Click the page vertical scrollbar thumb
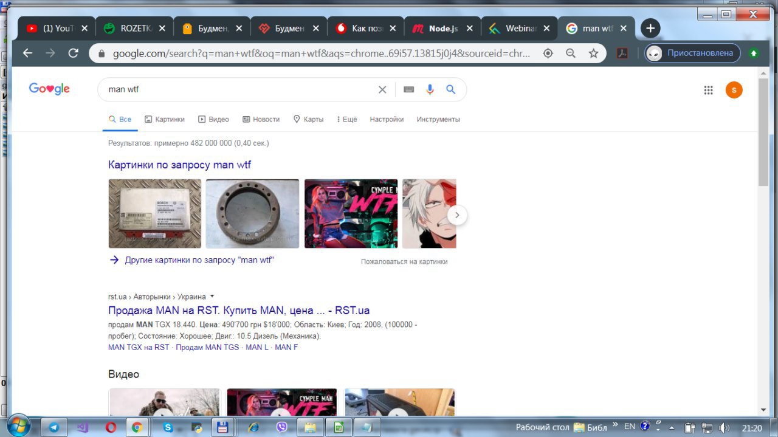This screenshot has height=437, width=778. (x=763, y=131)
